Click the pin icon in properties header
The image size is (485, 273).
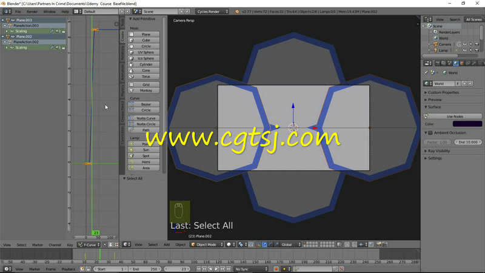tap(426, 73)
